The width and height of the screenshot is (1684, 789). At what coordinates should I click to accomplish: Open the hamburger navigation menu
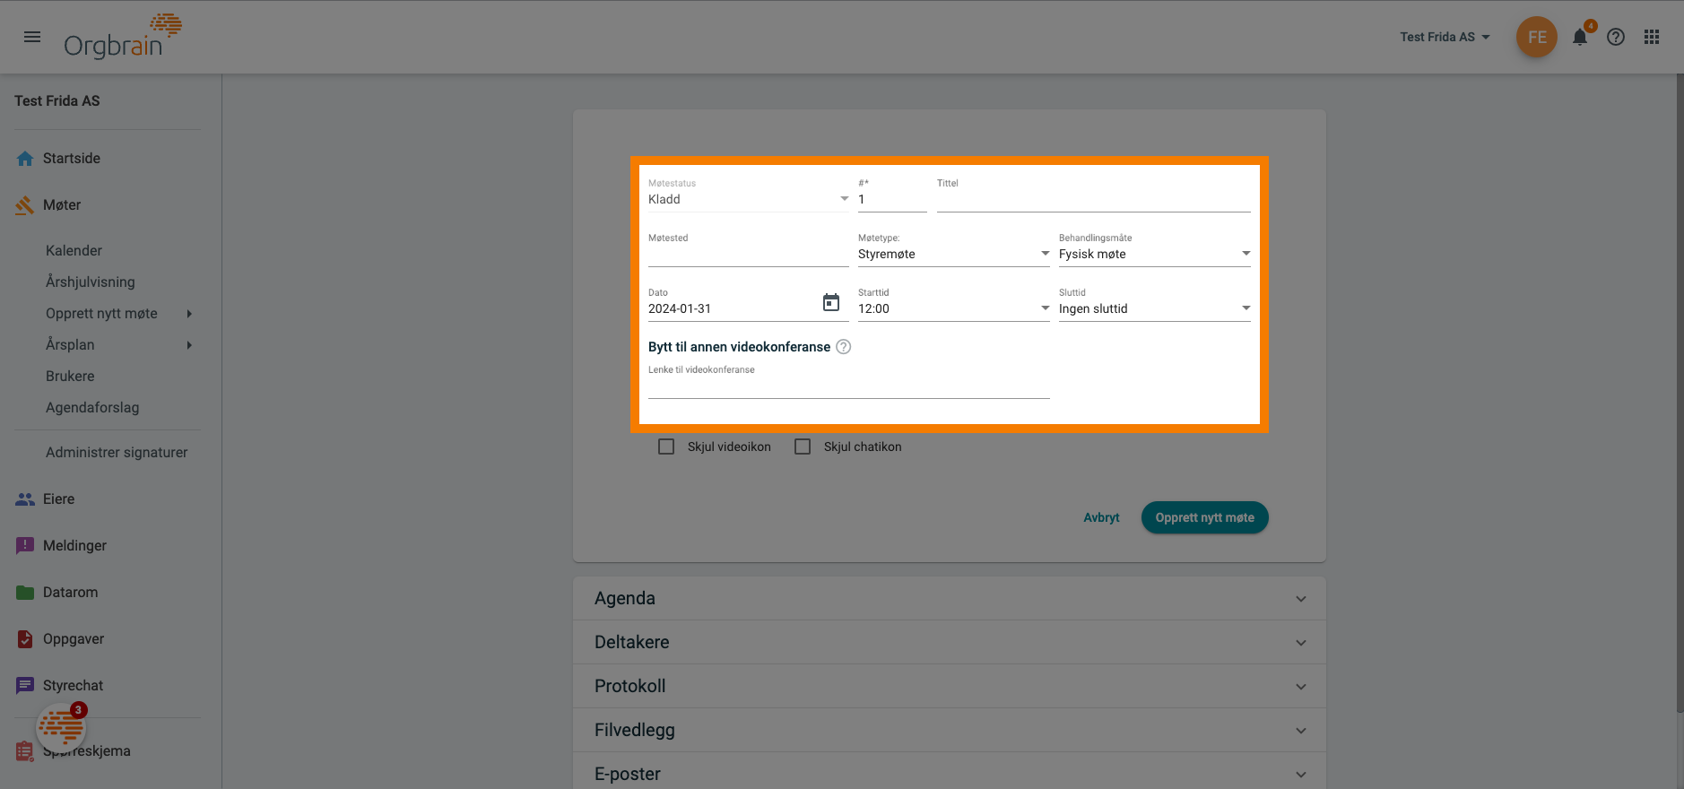[32, 37]
